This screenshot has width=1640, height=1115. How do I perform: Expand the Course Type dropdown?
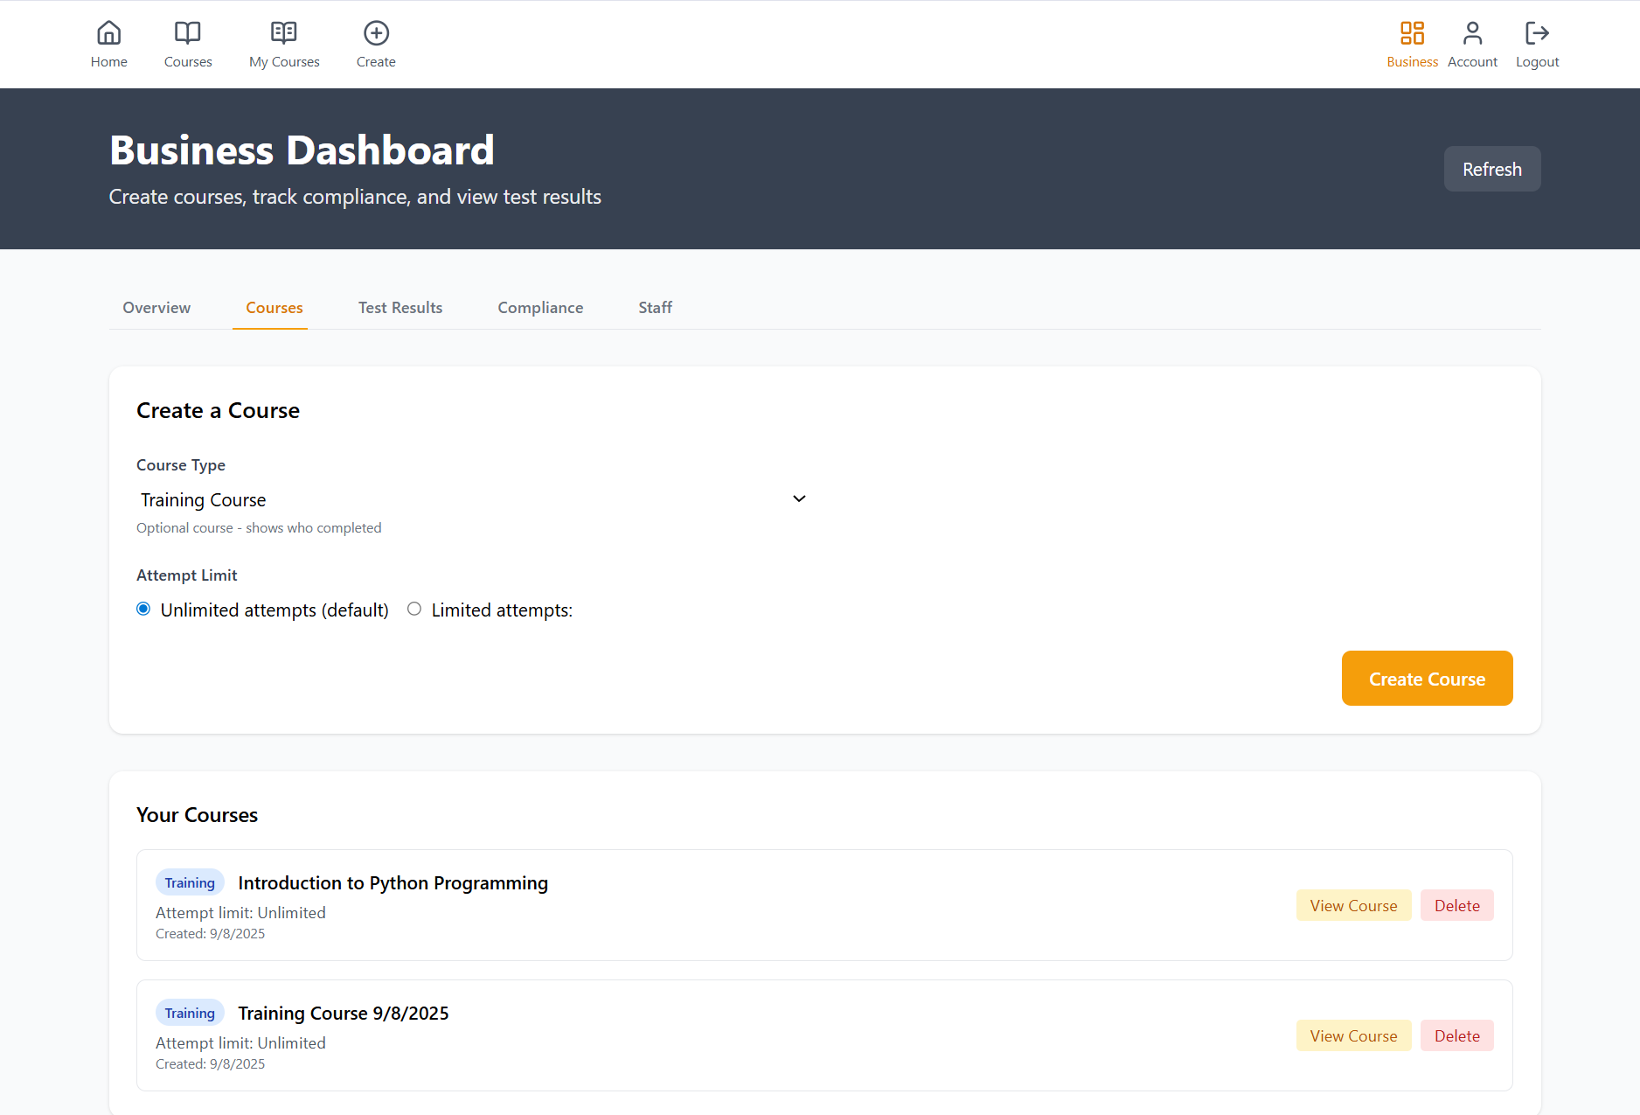coord(472,499)
